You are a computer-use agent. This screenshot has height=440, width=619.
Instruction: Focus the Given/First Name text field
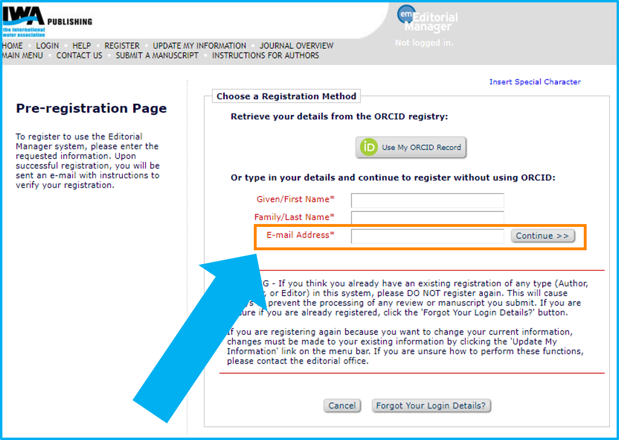point(427,200)
